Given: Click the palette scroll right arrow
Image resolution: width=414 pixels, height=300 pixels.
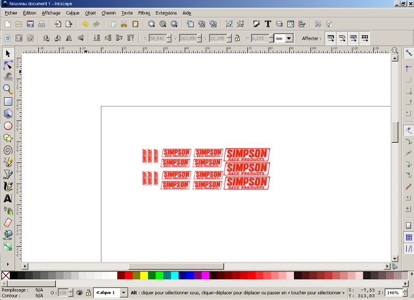Looking at the screenshot, I should coord(406,283).
